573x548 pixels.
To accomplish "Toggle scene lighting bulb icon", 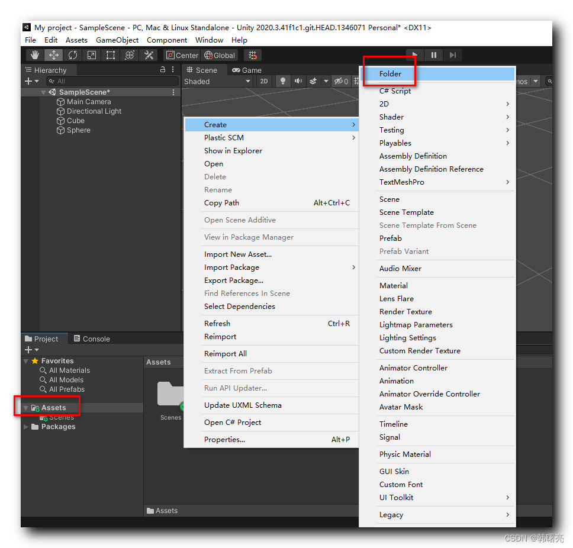I will coord(282,81).
